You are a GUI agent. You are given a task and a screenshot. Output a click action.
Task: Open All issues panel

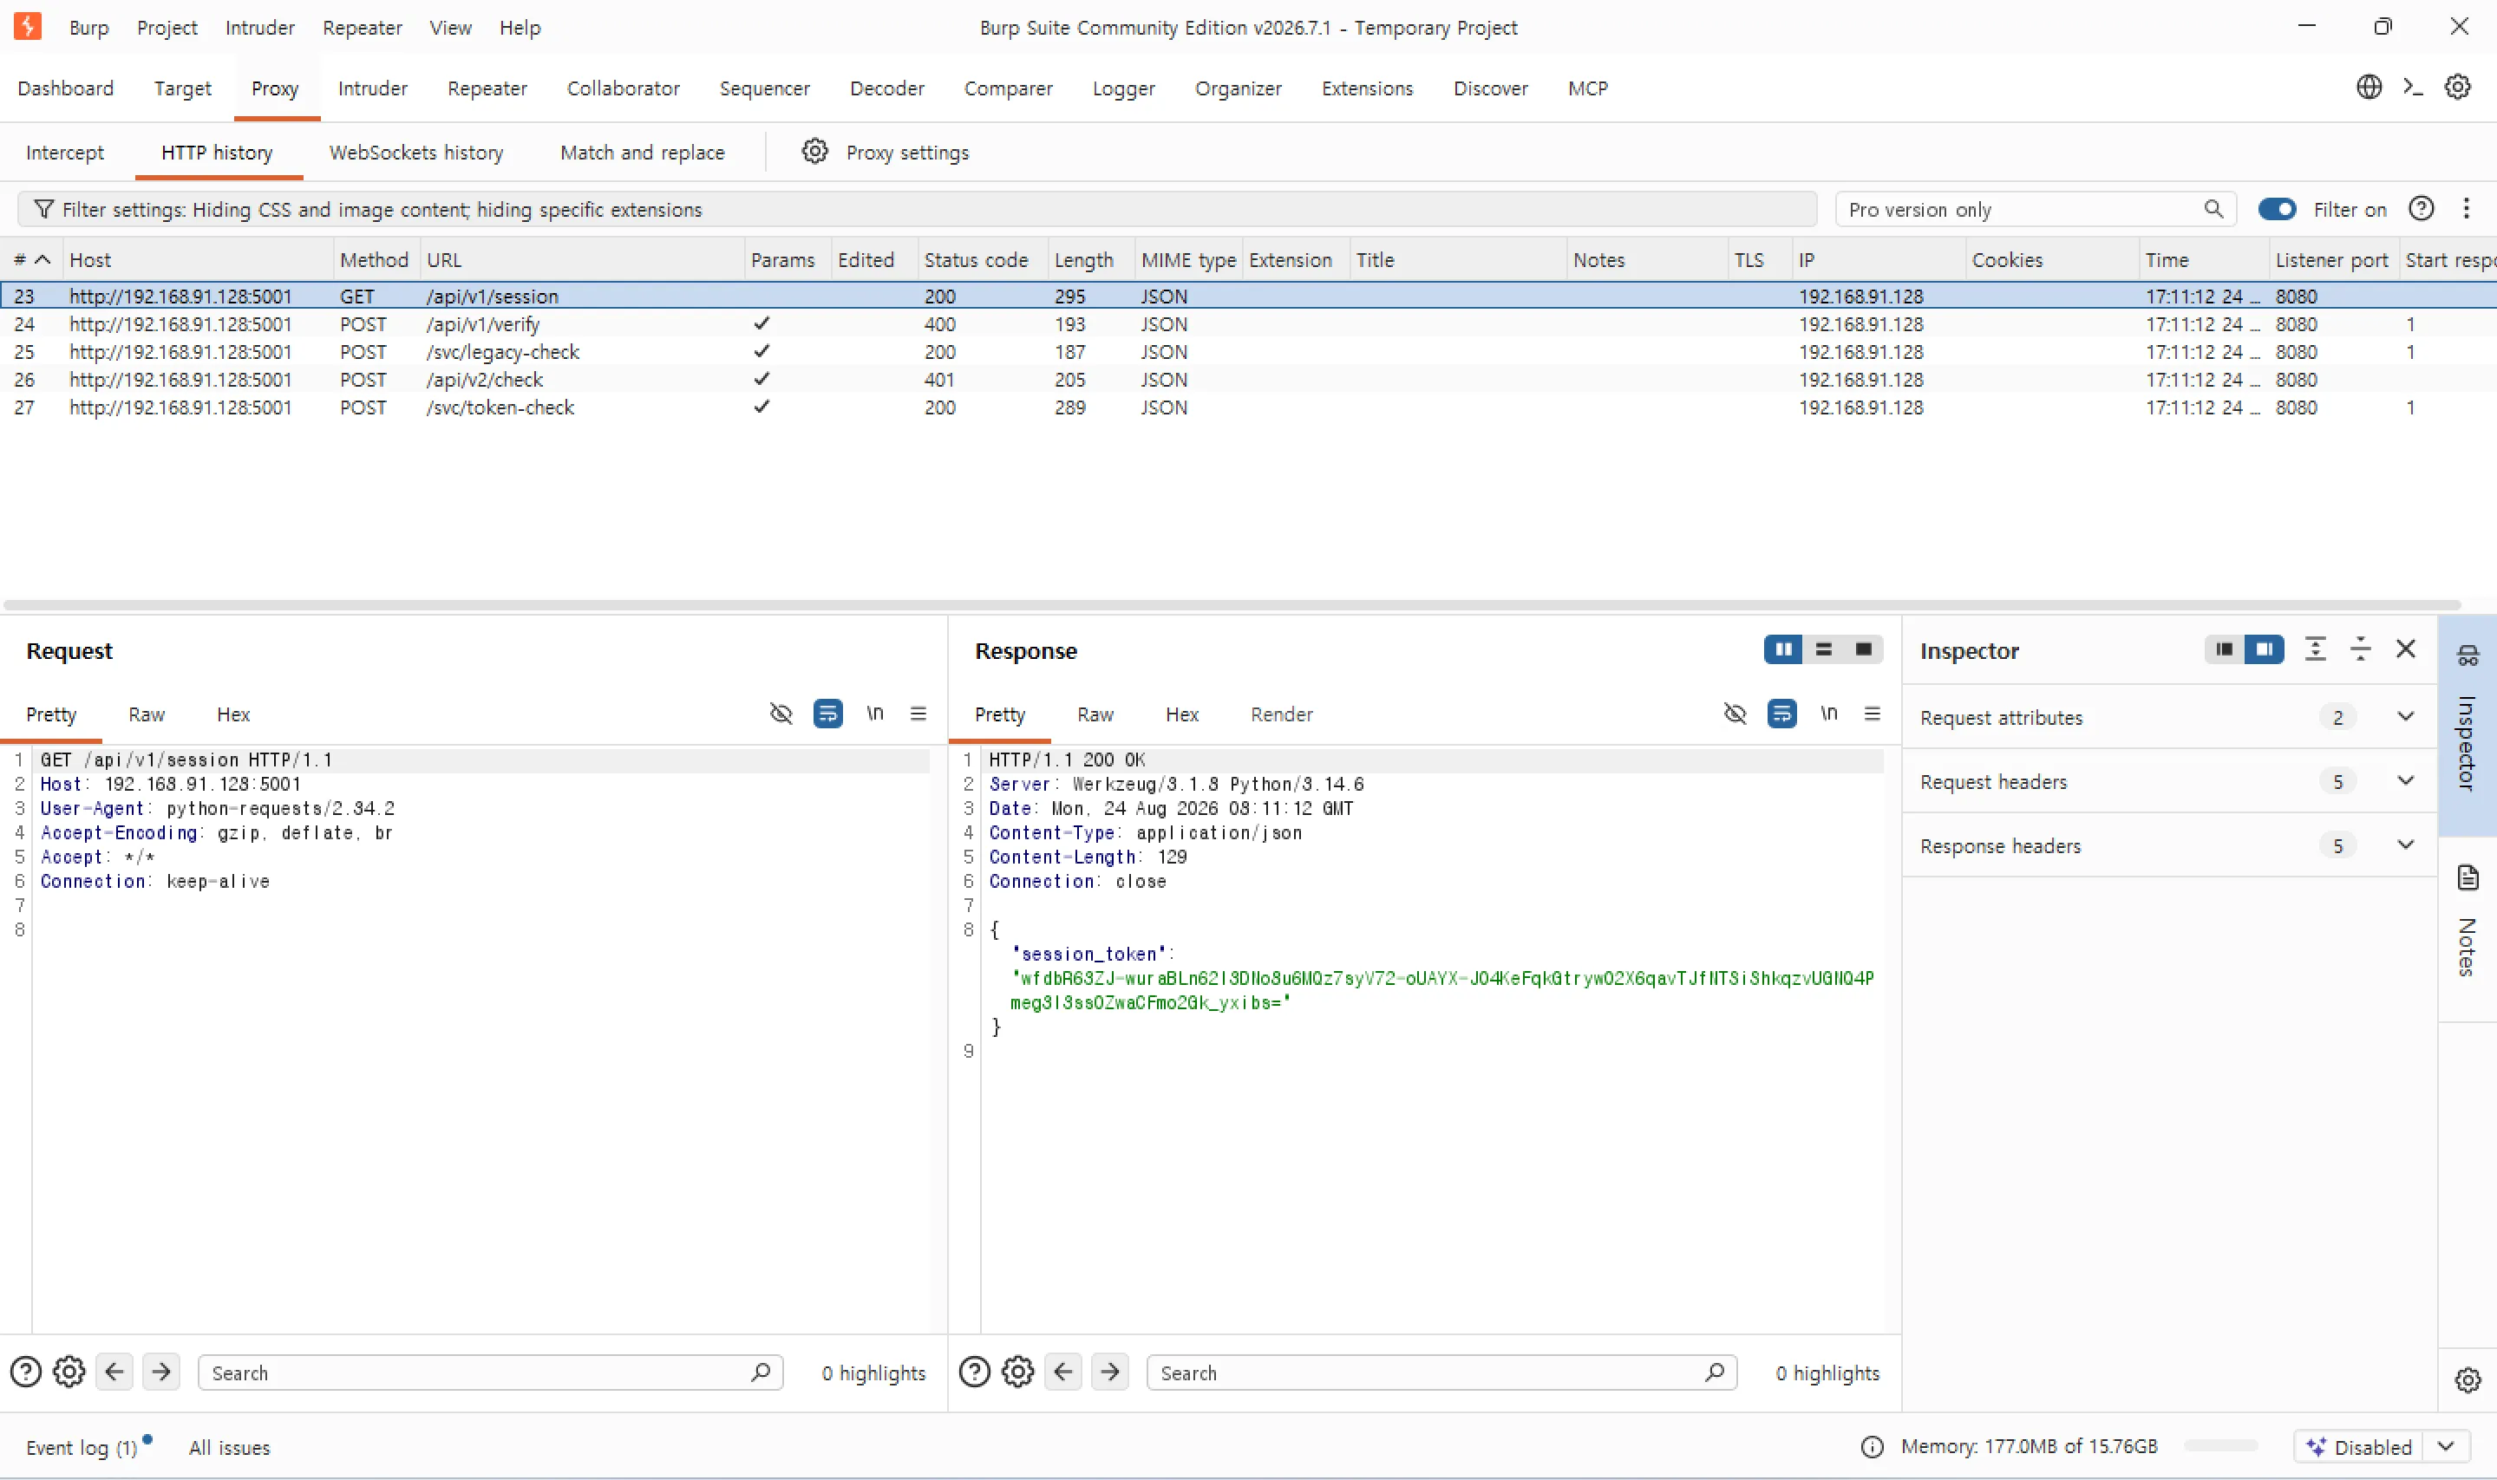point(230,1447)
